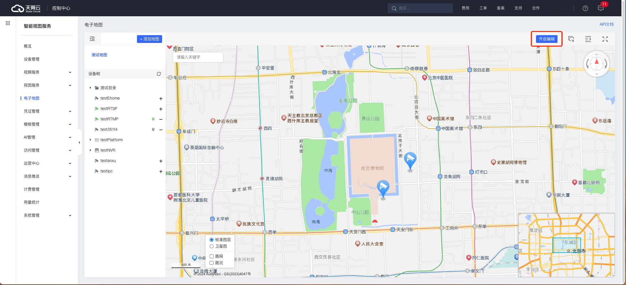The image size is (626, 285).
Task: Open the notifications message icon
Action: pyautogui.click(x=601, y=8)
